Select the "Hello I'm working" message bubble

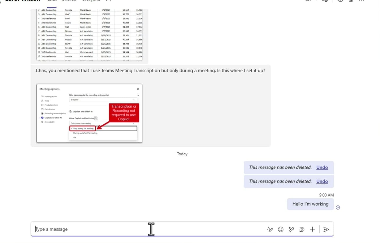click(310, 204)
